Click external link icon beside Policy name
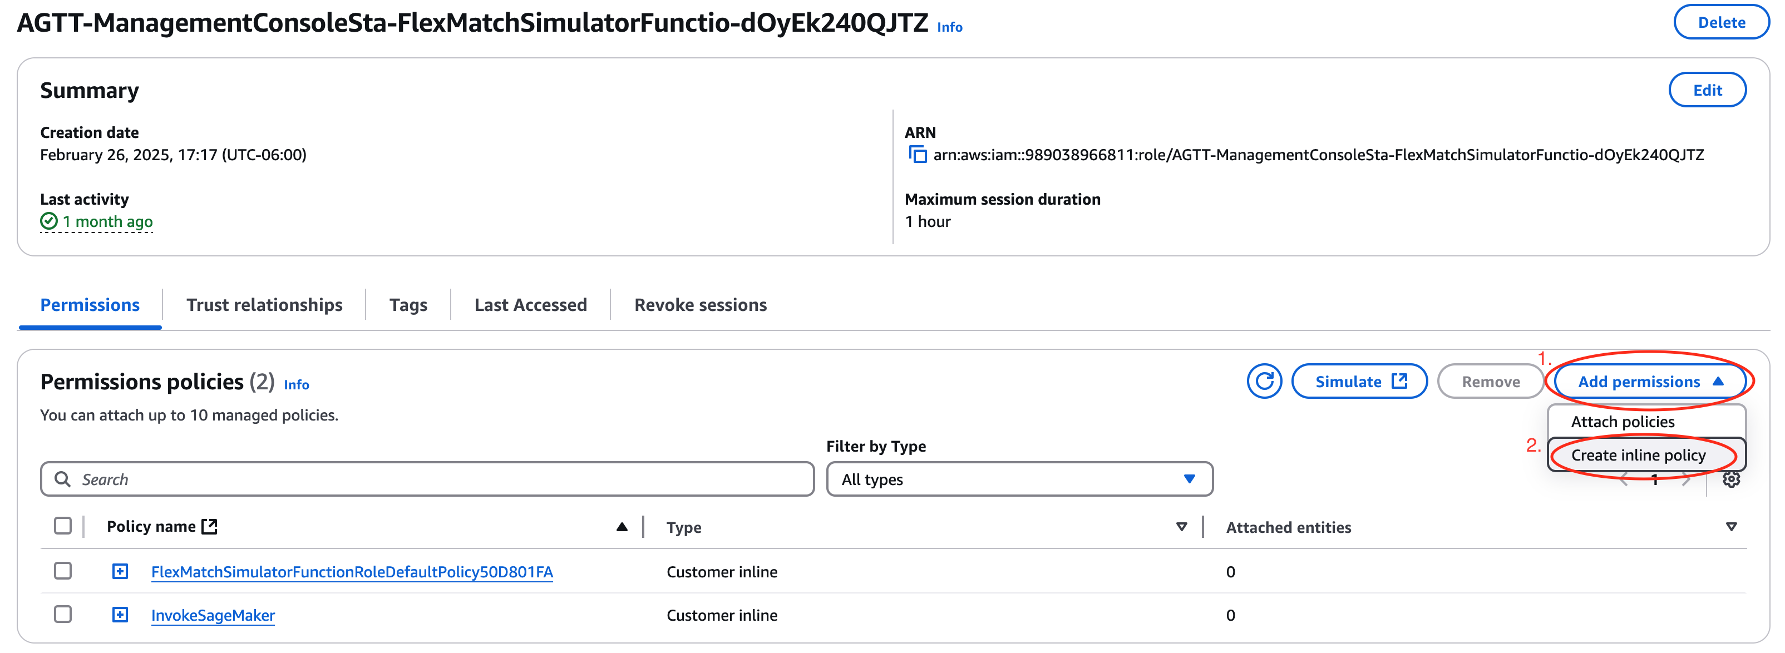 click(x=209, y=526)
